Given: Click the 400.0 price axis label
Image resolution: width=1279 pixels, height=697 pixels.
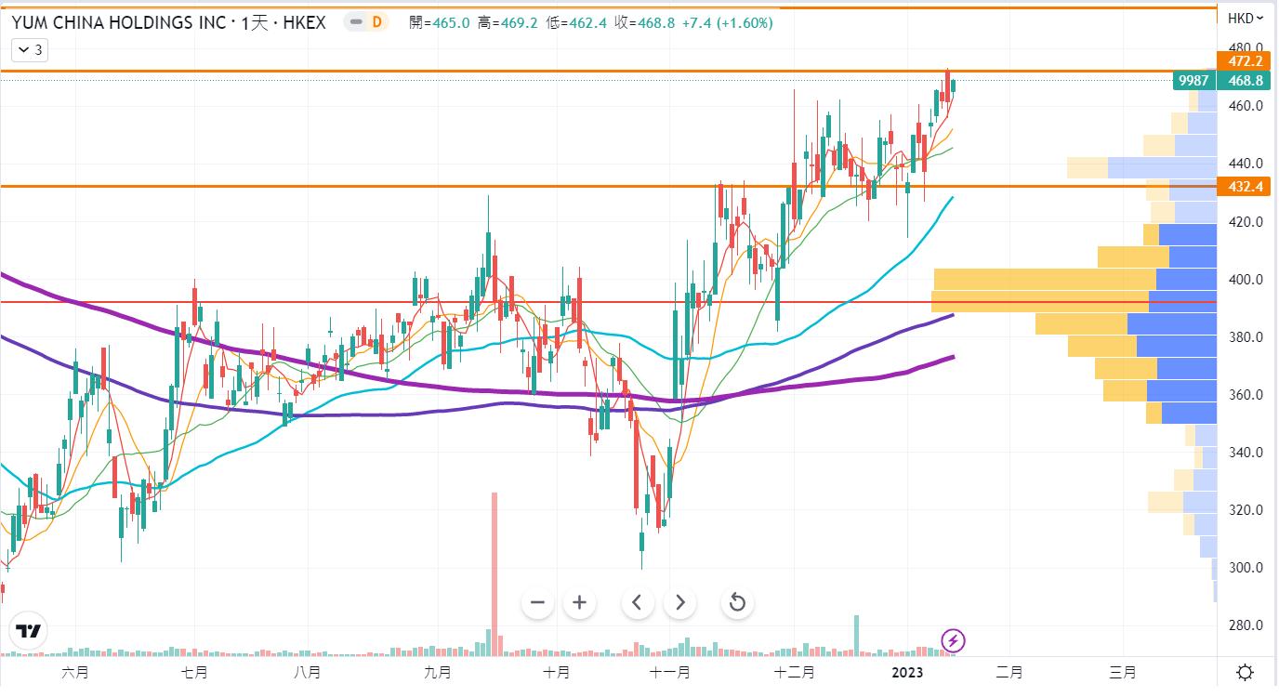Looking at the screenshot, I should [1245, 280].
